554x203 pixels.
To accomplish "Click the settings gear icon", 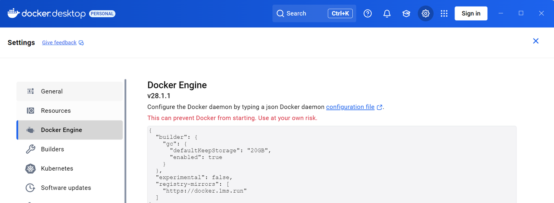I will coord(425,13).
